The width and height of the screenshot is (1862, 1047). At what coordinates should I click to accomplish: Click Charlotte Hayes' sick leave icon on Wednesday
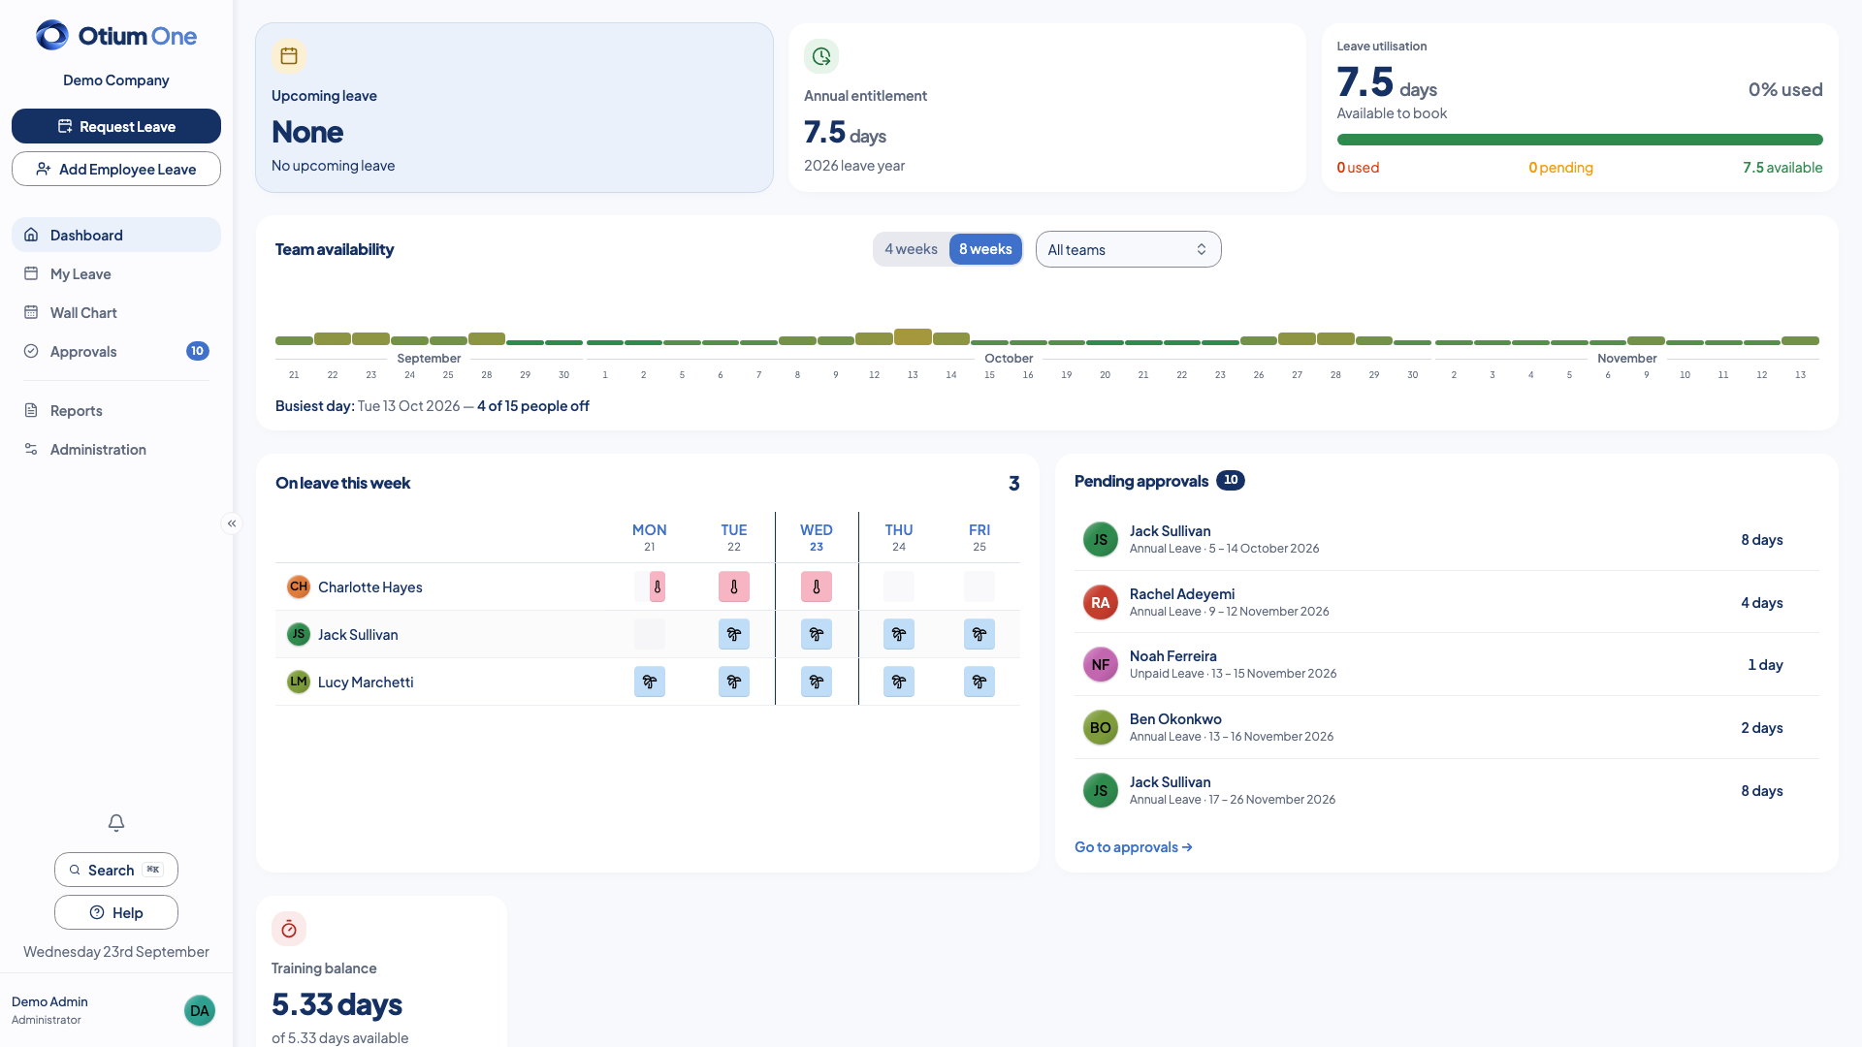(x=817, y=587)
